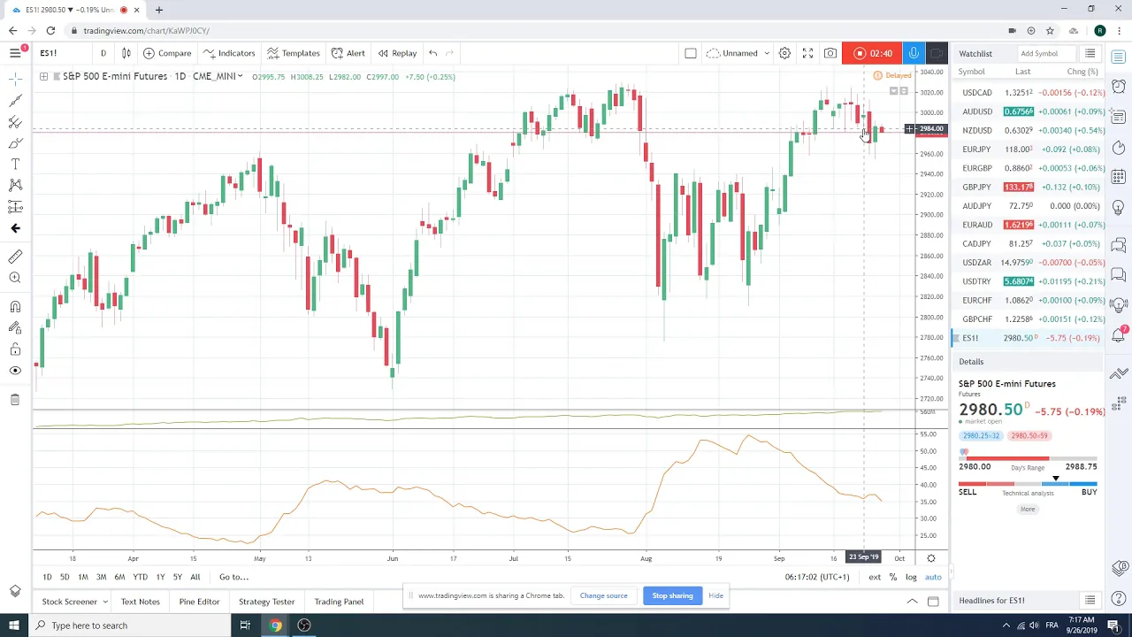Open the patterns drawing tool
Viewport: 1132px width, 637px height.
point(15,185)
